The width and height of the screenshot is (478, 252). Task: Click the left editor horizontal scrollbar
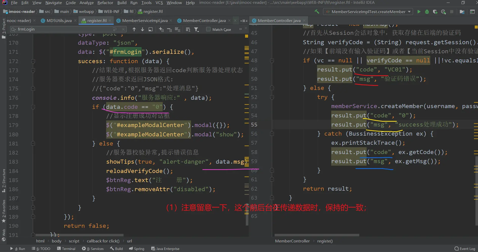79,235
